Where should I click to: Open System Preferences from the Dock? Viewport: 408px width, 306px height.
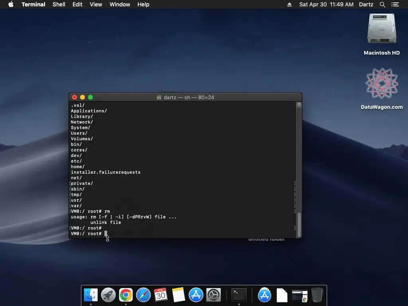214,295
